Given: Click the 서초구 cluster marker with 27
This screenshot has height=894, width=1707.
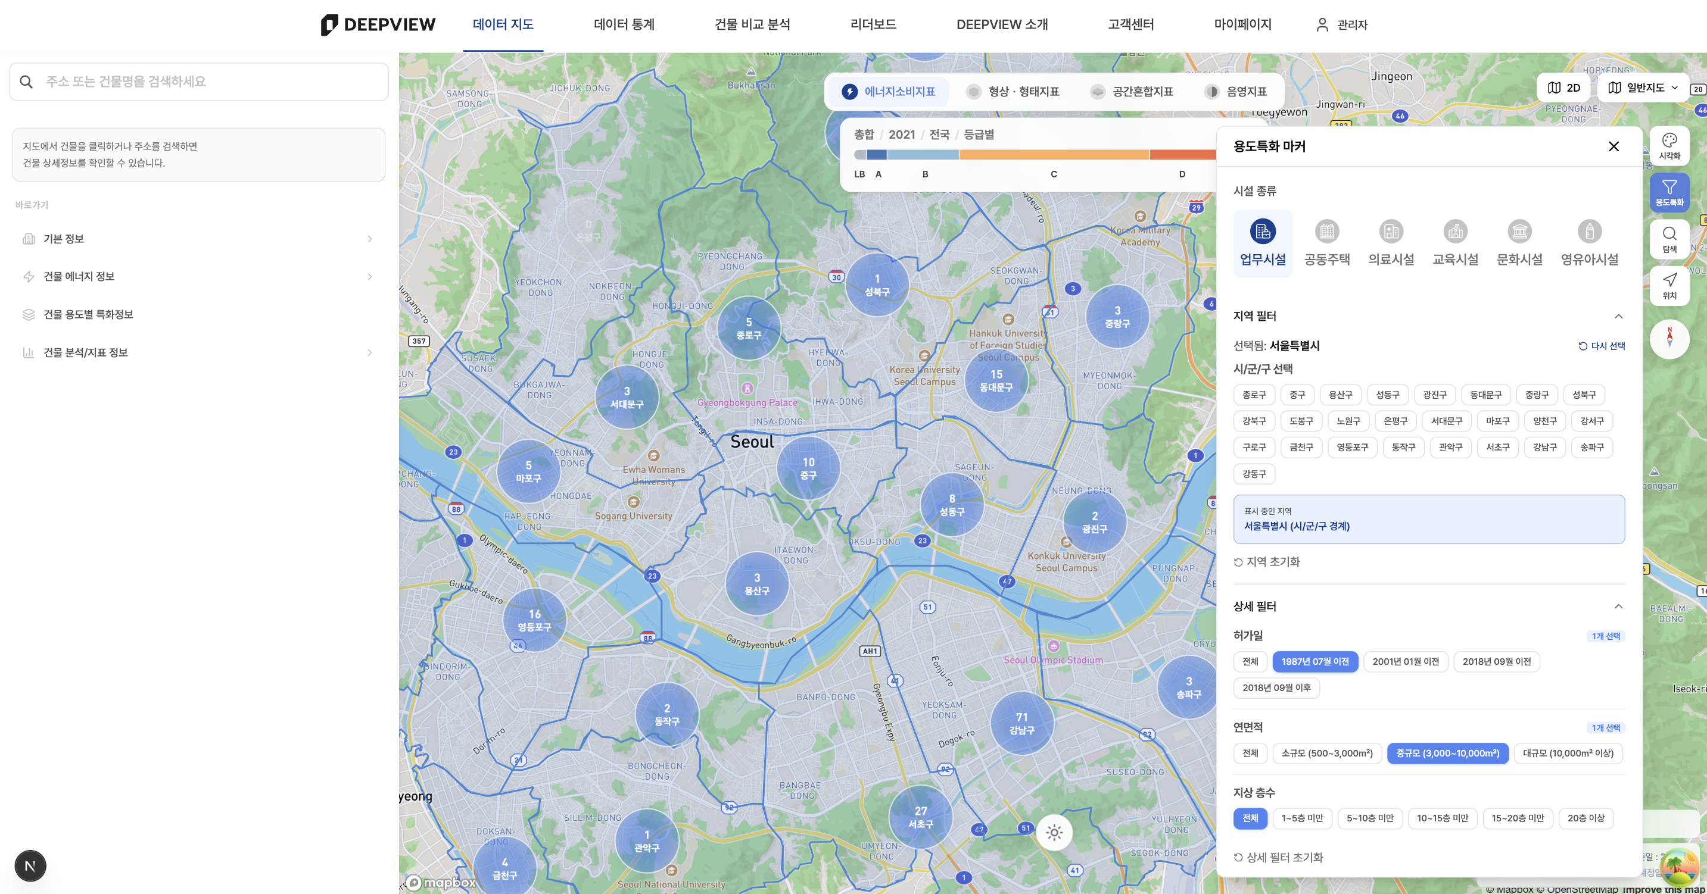Looking at the screenshot, I should [x=920, y=817].
